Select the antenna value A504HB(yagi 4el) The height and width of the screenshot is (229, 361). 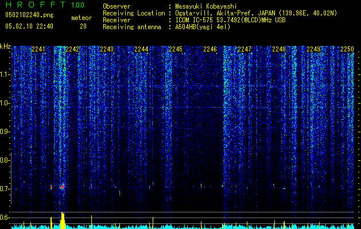click(203, 27)
